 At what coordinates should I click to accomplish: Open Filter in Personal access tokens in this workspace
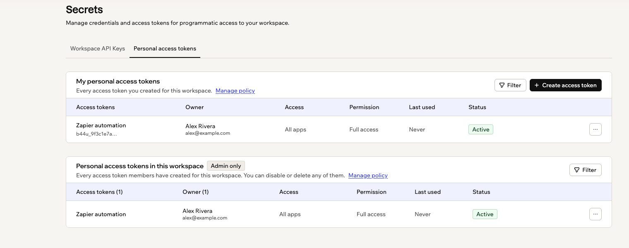(585, 170)
